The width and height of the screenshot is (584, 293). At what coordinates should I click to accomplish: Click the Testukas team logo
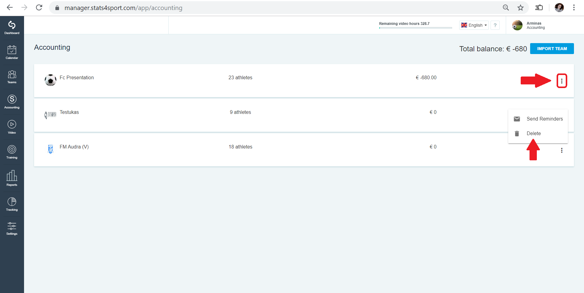click(51, 115)
